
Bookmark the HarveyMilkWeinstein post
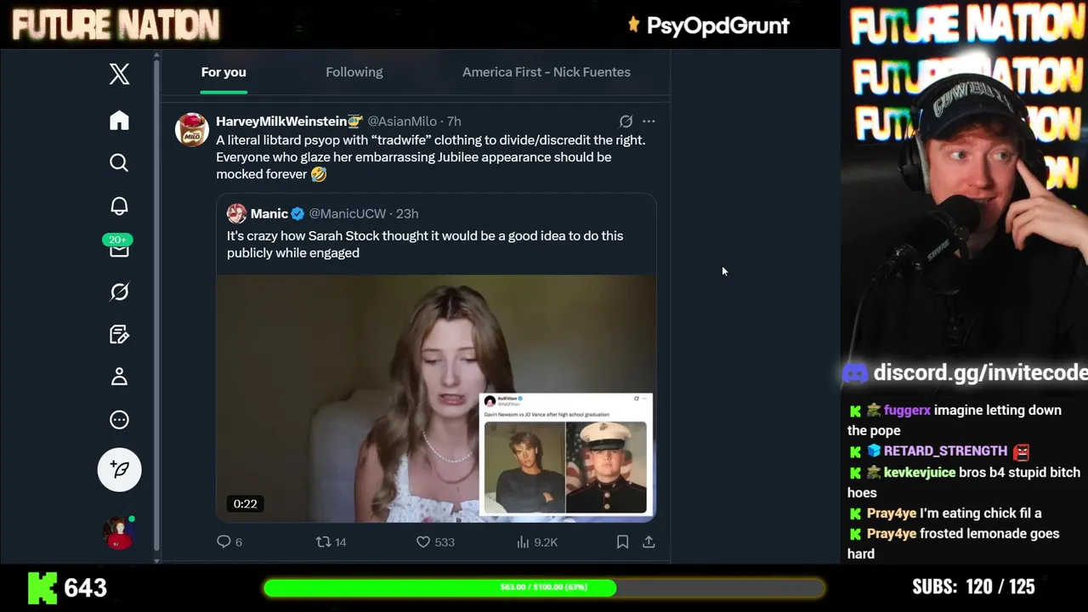(x=622, y=541)
